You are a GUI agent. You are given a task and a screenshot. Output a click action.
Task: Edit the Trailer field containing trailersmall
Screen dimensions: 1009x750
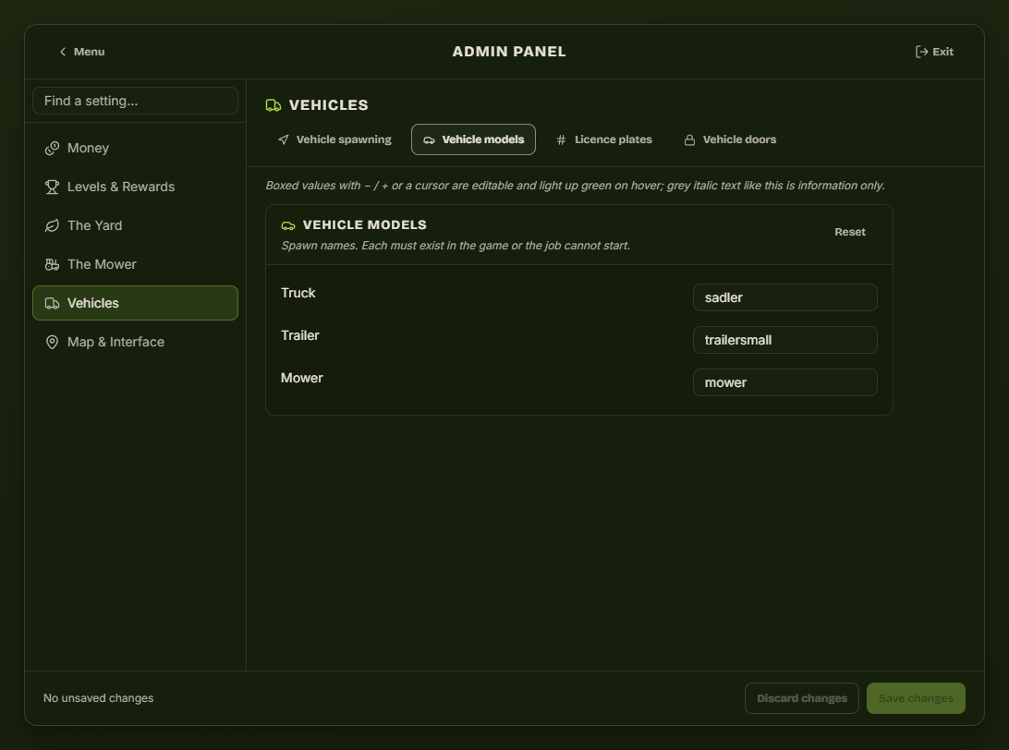(785, 340)
